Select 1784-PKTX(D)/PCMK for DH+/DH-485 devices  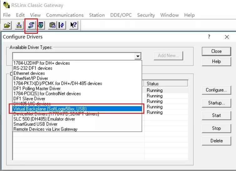coord(77,83)
